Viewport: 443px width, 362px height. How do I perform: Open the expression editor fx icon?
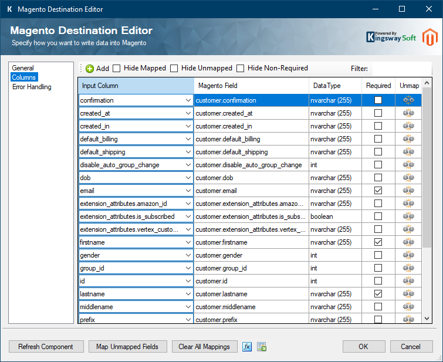(247, 347)
